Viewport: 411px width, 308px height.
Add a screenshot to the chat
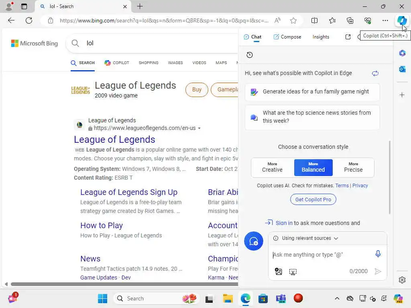tap(293, 272)
